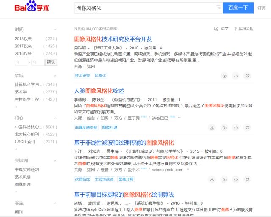Open the 订阅 subscribe link
271x217 pixels.
point(262,8)
